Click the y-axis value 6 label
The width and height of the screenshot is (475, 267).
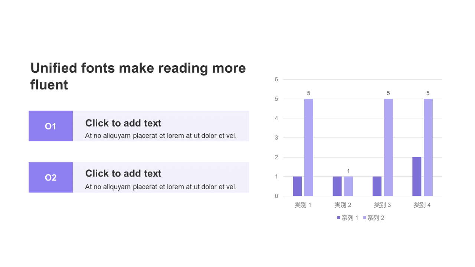pos(276,79)
